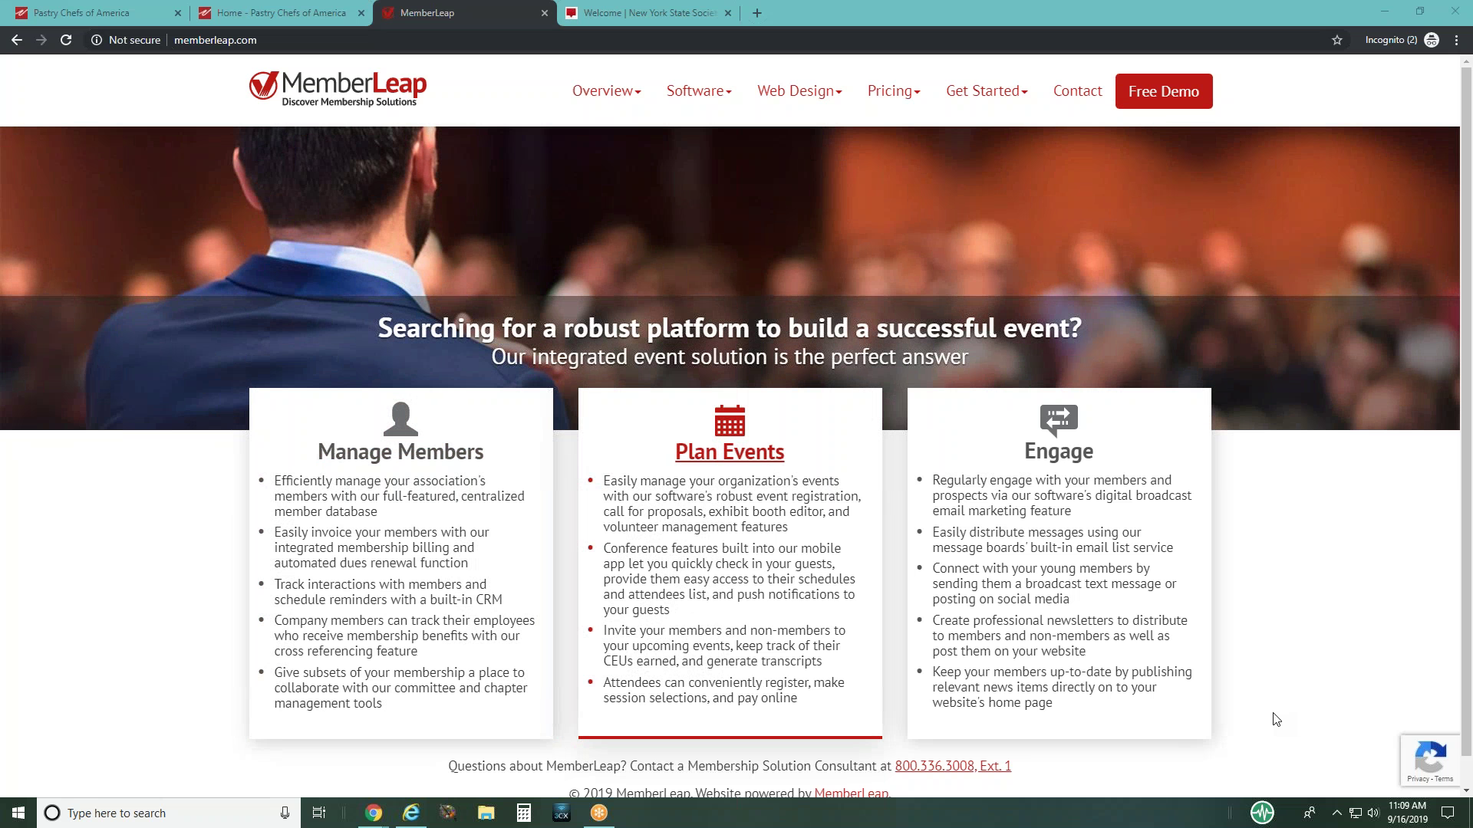Click the MemberLeap logo

(x=338, y=89)
